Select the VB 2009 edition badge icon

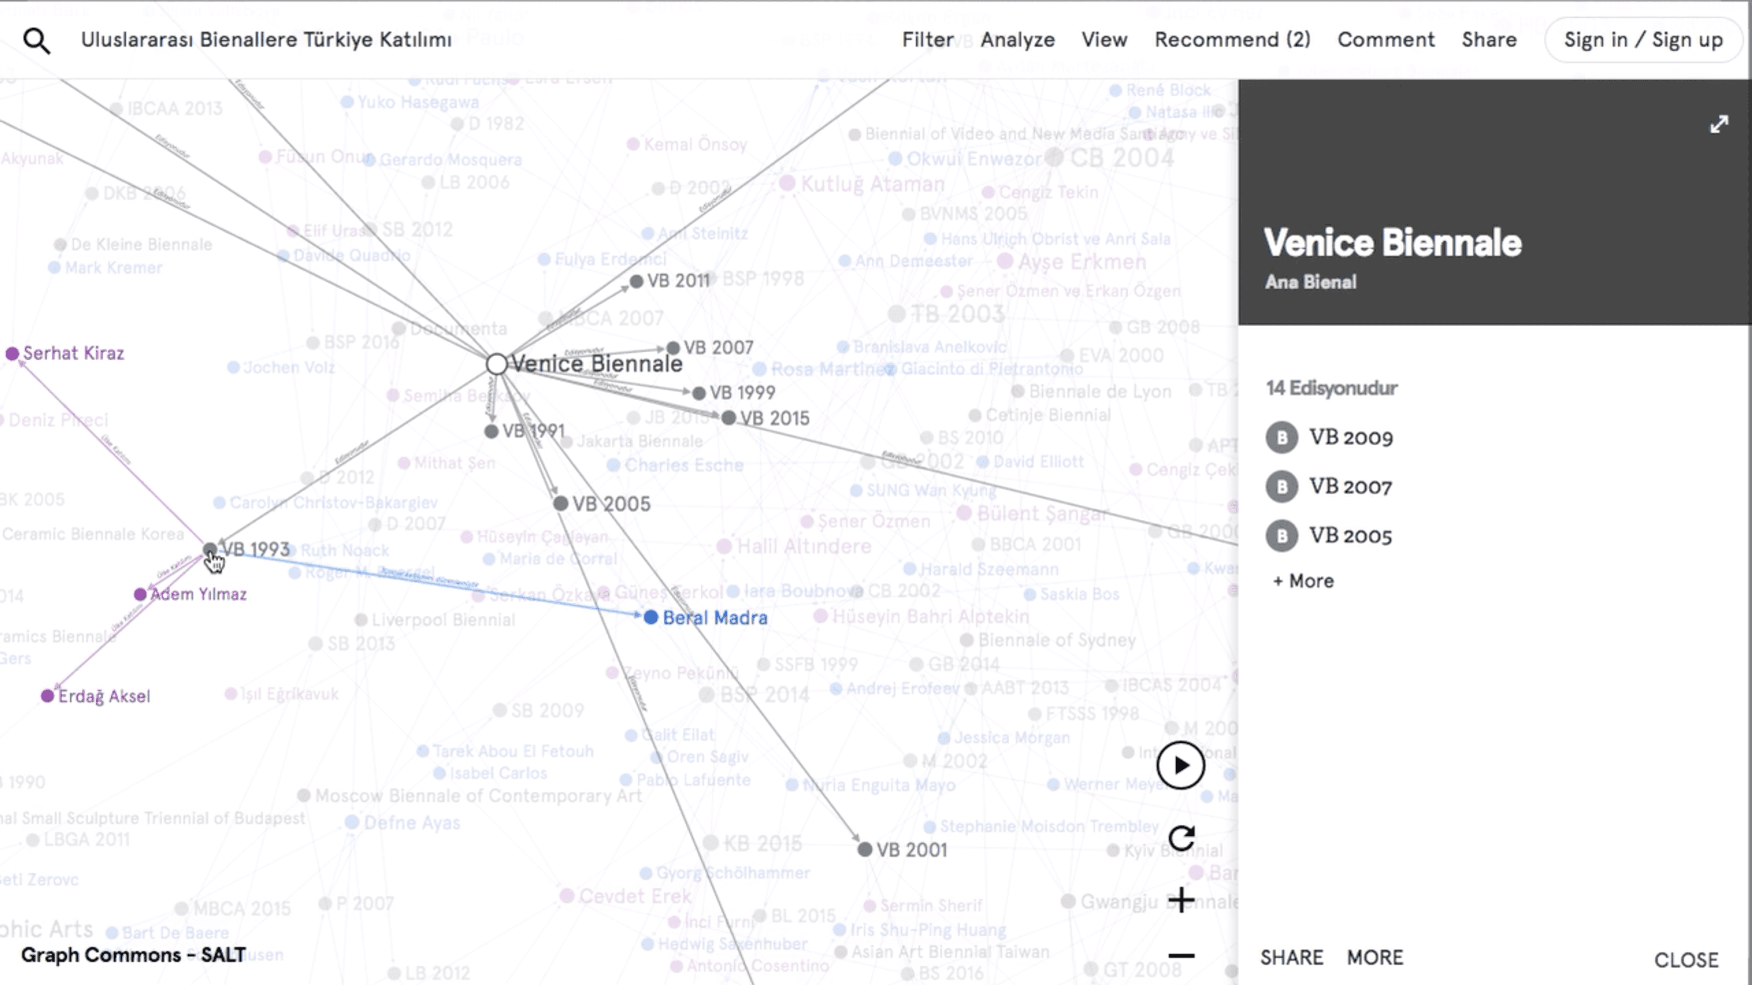click(x=1281, y=438)
